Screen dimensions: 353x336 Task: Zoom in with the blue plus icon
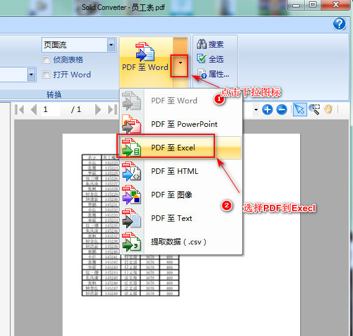[x=267, y=110]
